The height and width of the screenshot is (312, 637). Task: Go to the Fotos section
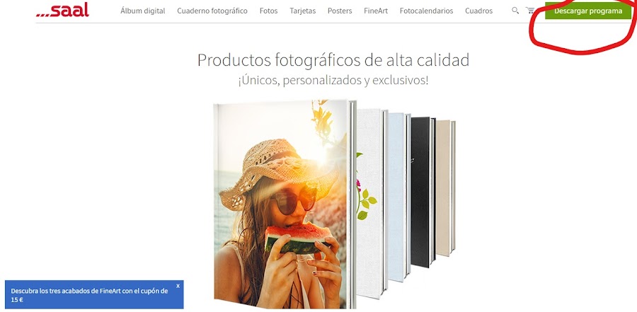[x=268, y=11]
